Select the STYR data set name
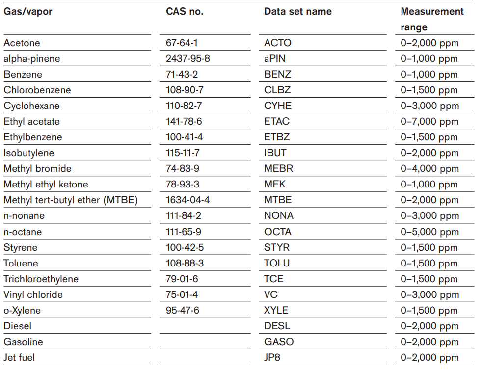Screen dimensions: 482x373 click(277, 248)
